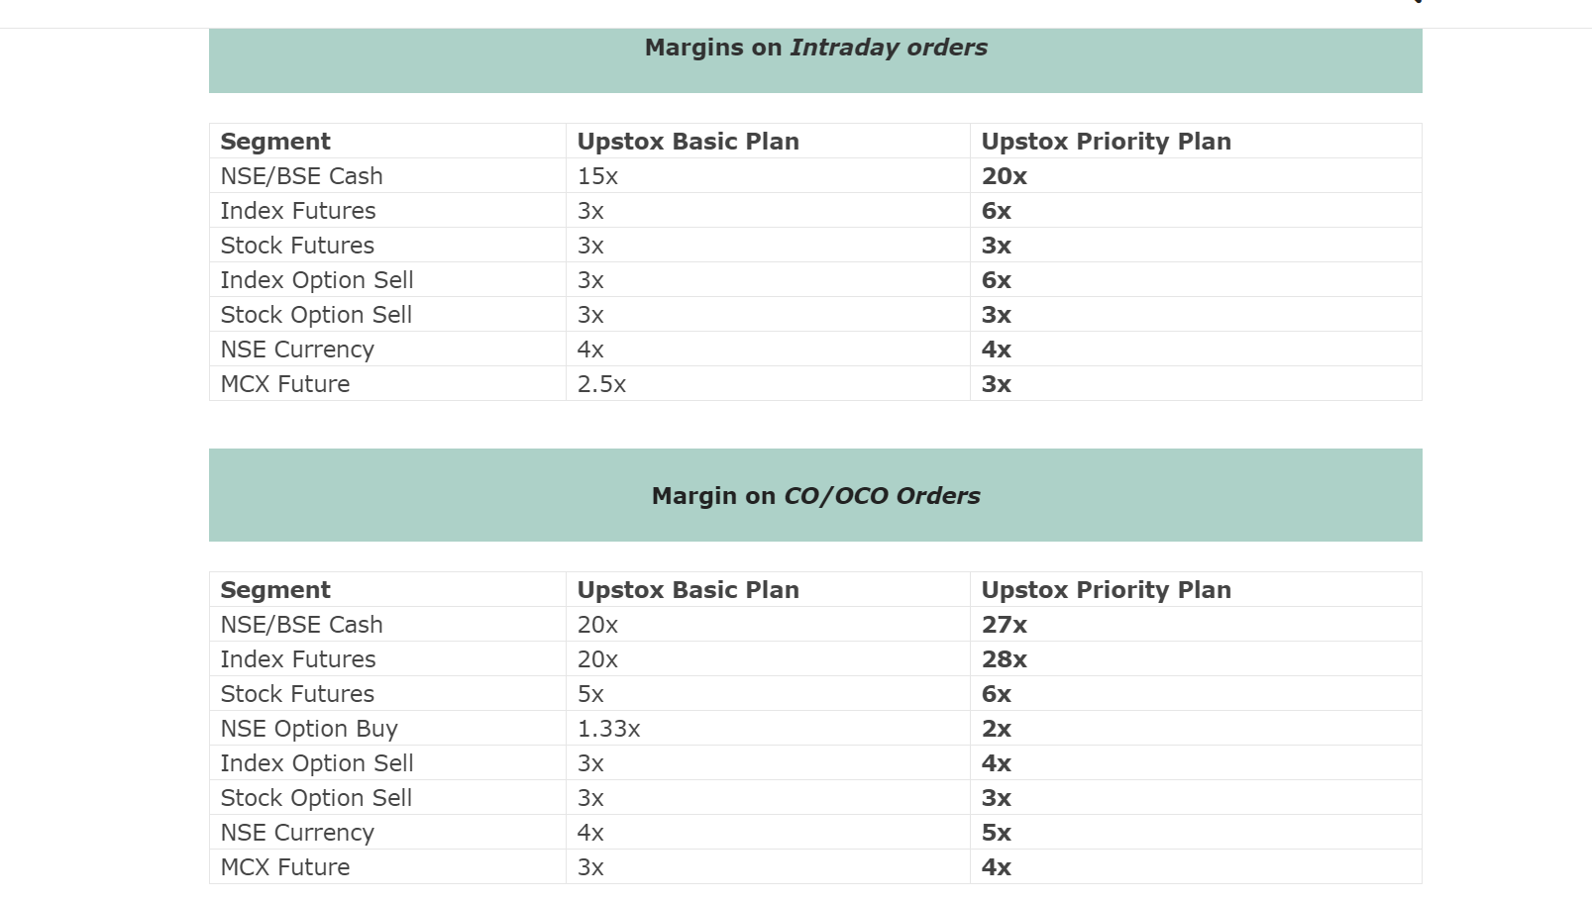Select the 5x NSE Currency Priority value
This screenshot has height=902, width=1592.
coord(997,833)
